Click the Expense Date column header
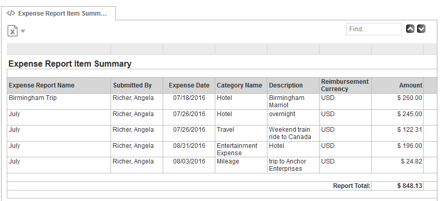This screenshot has width=440, height=201. pyautogui.click(x=189, y=85)
